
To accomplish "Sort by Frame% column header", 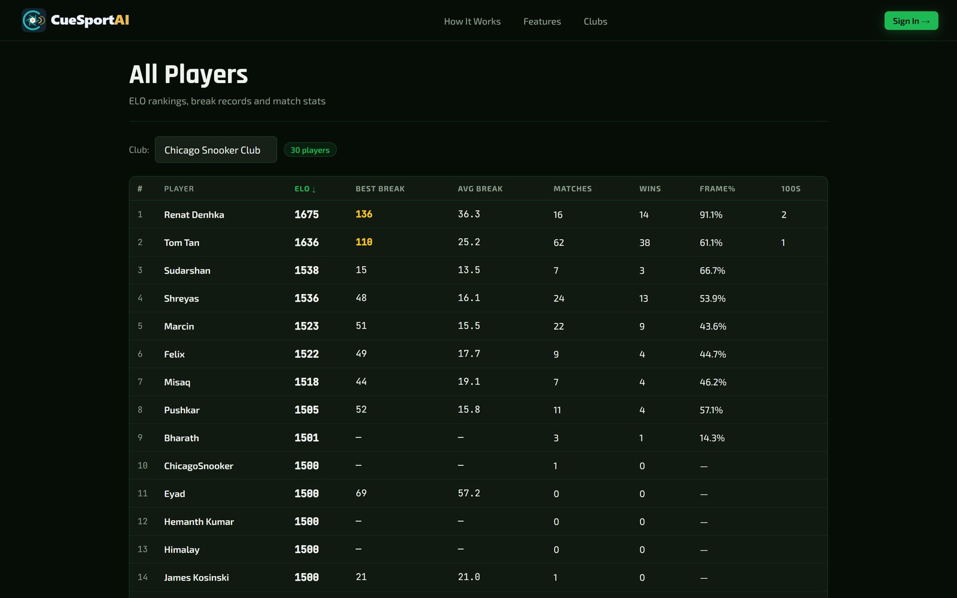I will [717, 189].
